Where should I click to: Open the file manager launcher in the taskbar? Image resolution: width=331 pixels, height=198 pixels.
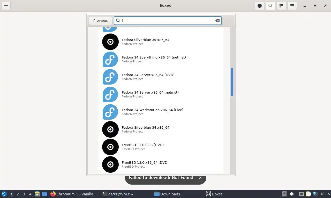point(37,194)
